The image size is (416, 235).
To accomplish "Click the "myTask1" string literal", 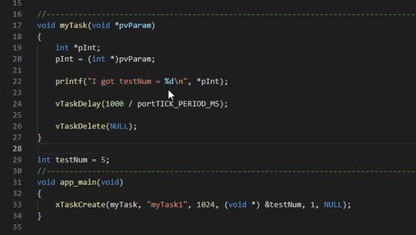I will (x=167, y=205).
